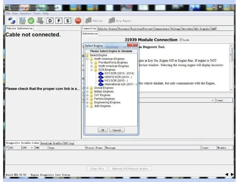Click the information panel scrollbar thumb
This screenshot has height=182, width=237.
tap(231, 55)
